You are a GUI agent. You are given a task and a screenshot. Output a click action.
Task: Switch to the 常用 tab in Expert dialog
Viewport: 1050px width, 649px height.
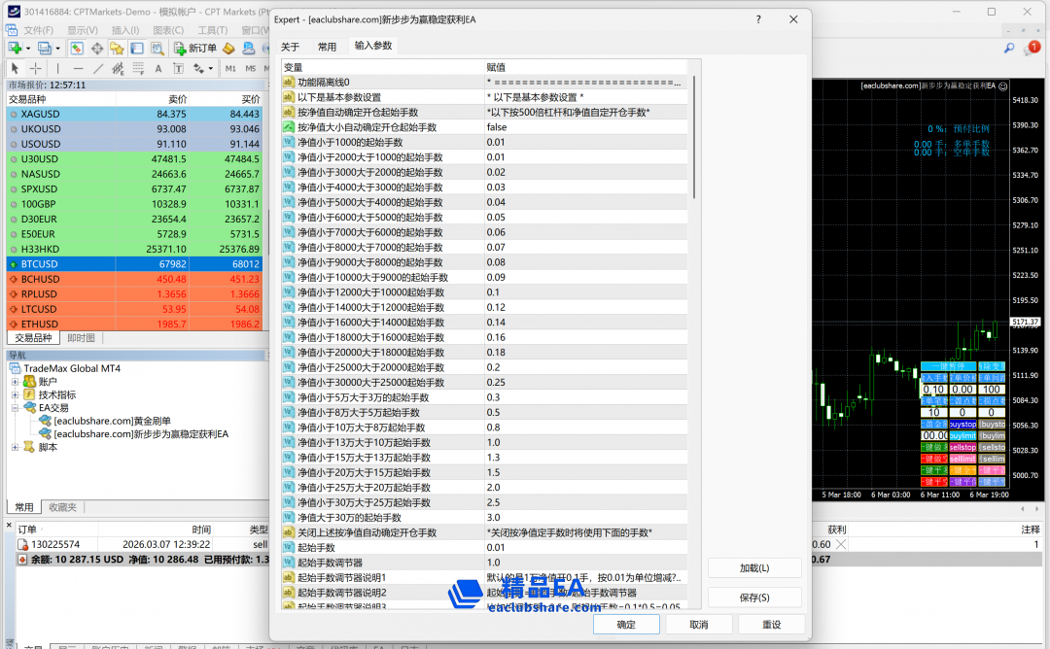(327, 47)
